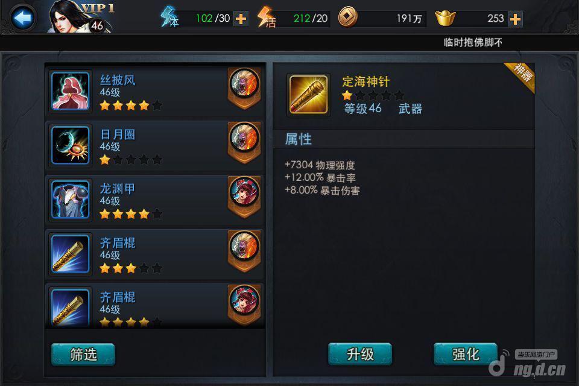Open the VIP 1 player portrait
This screenshot has width=579, height=386.
(80, 17)
